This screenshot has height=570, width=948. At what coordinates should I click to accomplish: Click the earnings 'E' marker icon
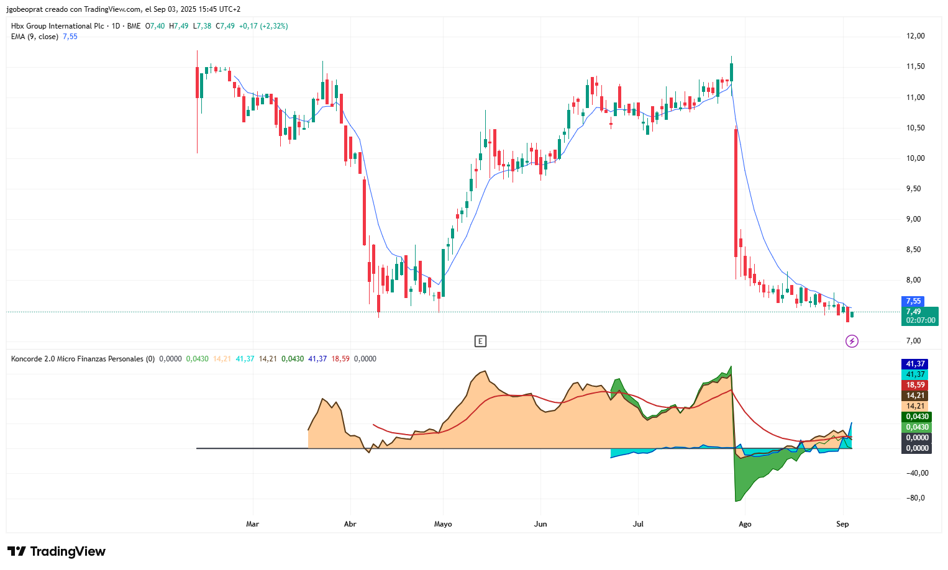(x=480, y=341)
